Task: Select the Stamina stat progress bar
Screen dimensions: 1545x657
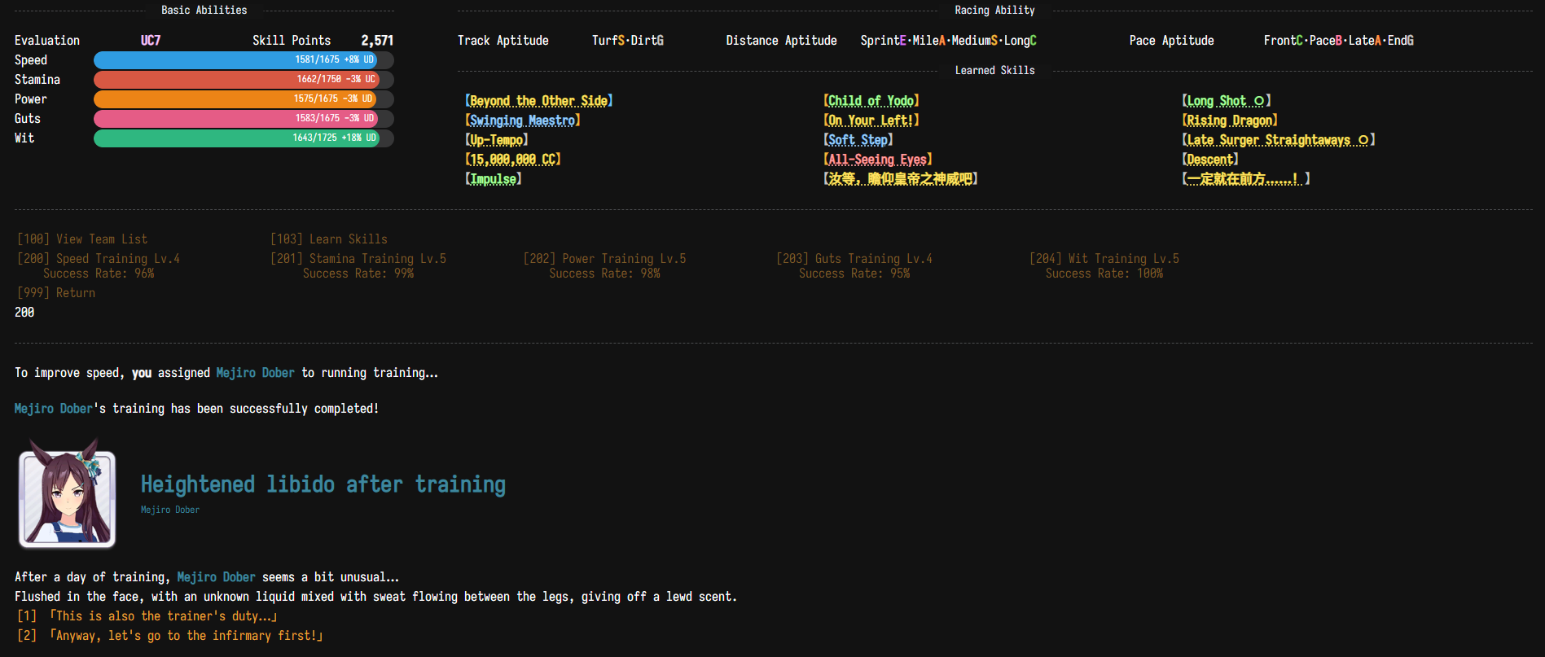Action: click(x=244, y=80)
